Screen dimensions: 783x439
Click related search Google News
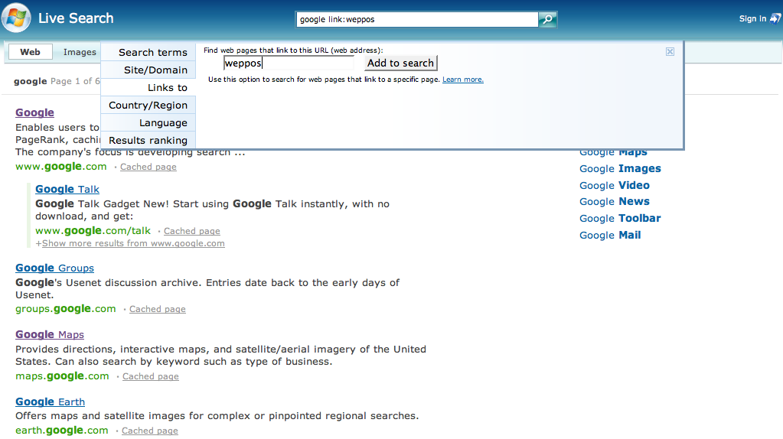615,202
